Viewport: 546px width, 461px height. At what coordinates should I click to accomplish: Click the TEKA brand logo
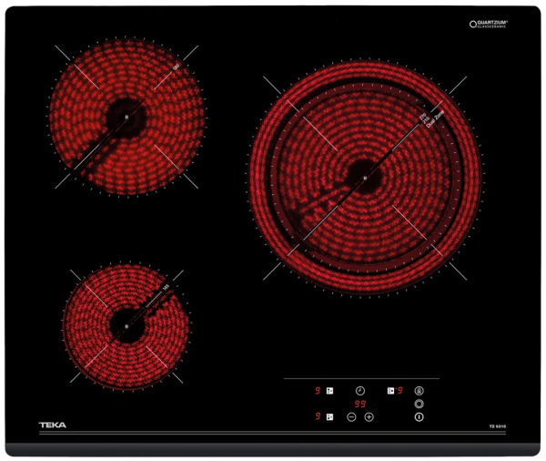pos(51,425)
